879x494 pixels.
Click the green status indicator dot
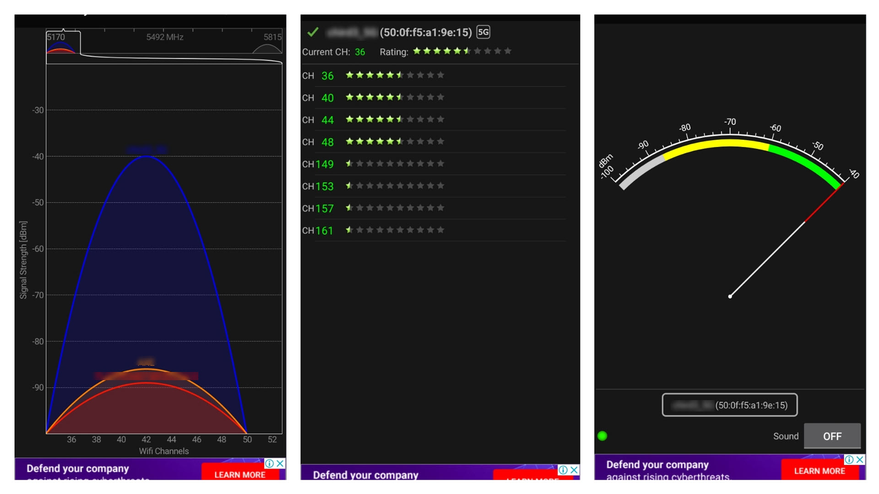coord(602,436)
